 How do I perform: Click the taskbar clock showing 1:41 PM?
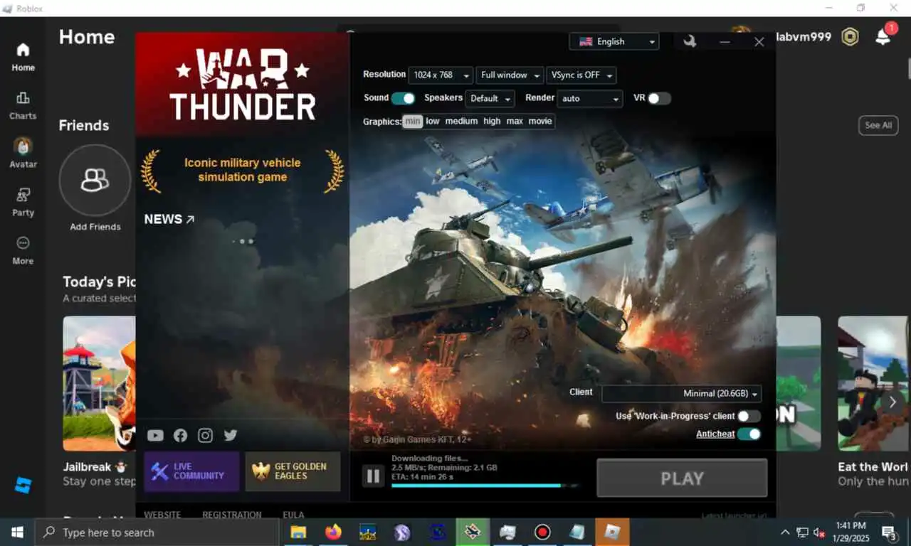(x=851, y=532)
